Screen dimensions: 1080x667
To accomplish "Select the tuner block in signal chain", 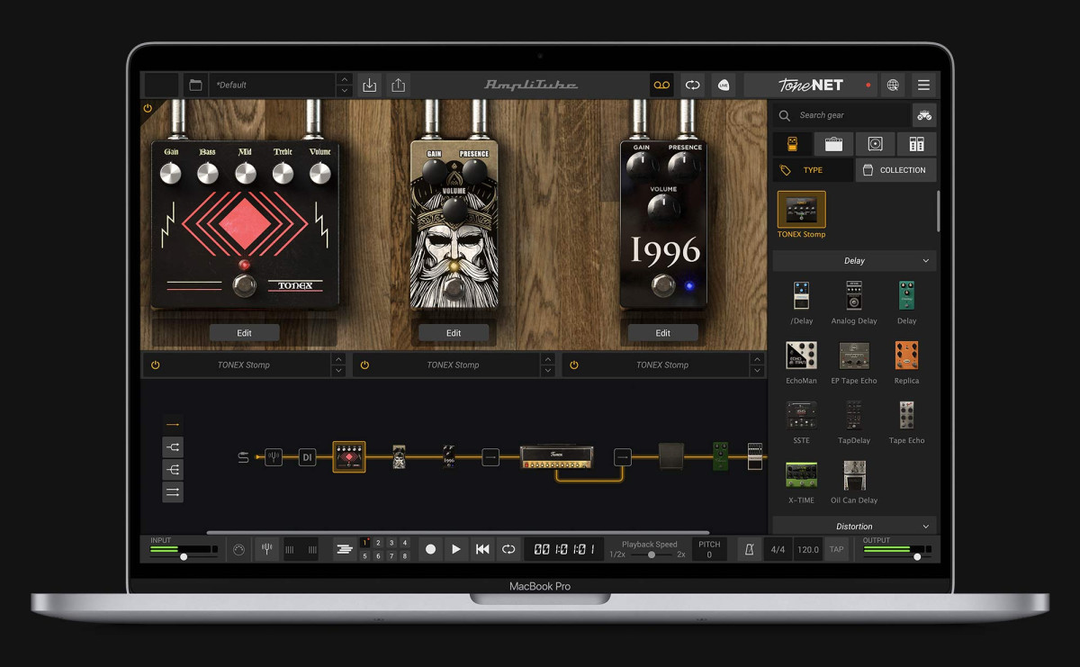I will point(274,457).
